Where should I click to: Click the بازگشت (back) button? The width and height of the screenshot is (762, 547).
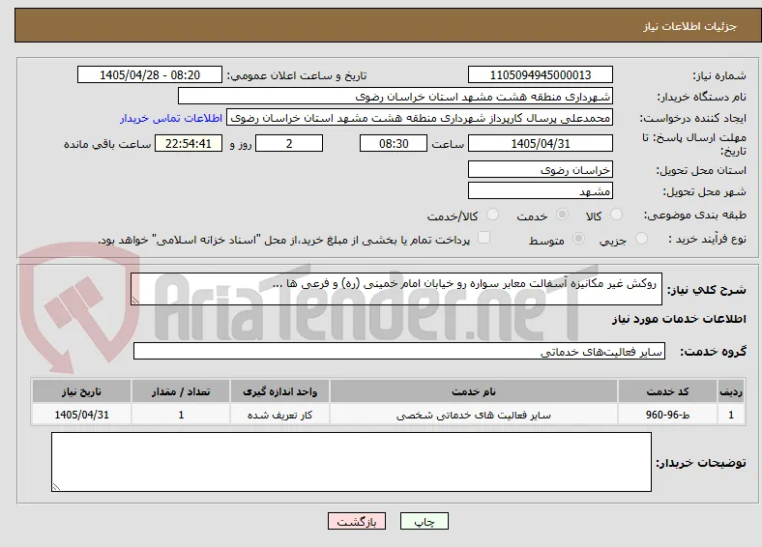357,521
